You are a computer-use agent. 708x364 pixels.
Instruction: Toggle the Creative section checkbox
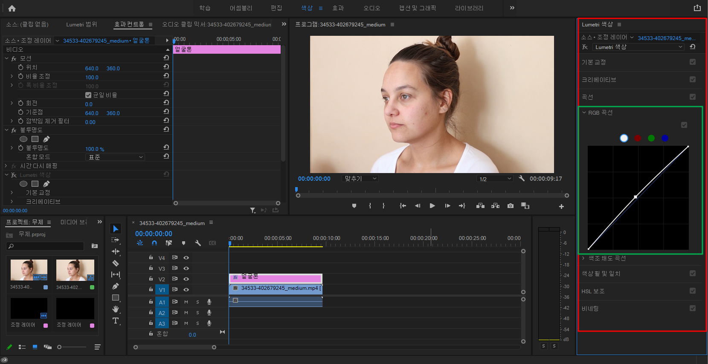tap(693, 79)
